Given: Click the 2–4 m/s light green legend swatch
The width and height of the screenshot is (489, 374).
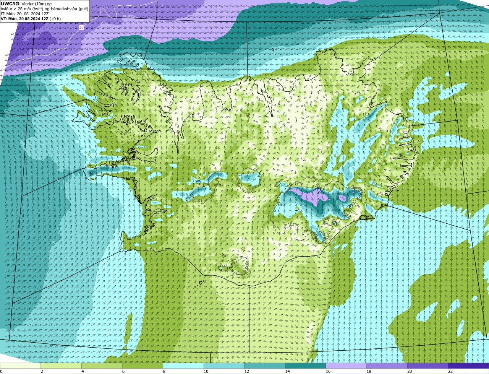Looking at the screenshot, I should pos(61,366).
